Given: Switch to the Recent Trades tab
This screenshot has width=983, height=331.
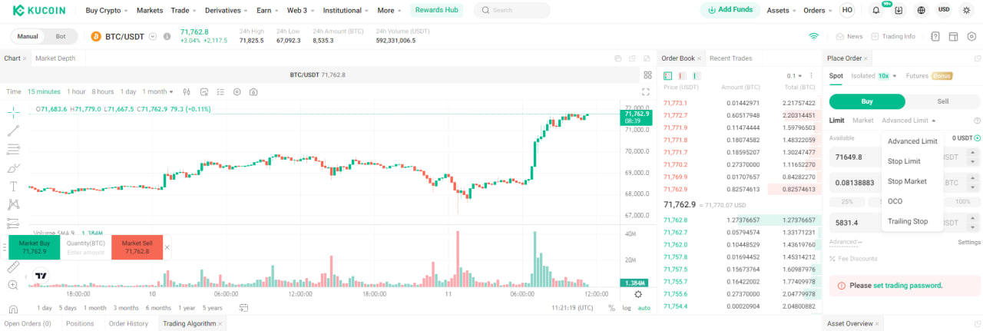Looking at the screenshot, I should click(730, 58).
